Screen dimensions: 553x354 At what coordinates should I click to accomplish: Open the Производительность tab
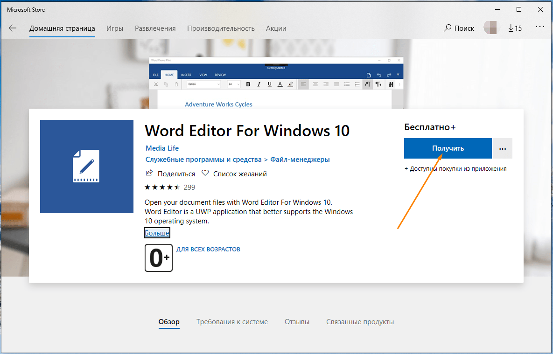coord(221,28)
